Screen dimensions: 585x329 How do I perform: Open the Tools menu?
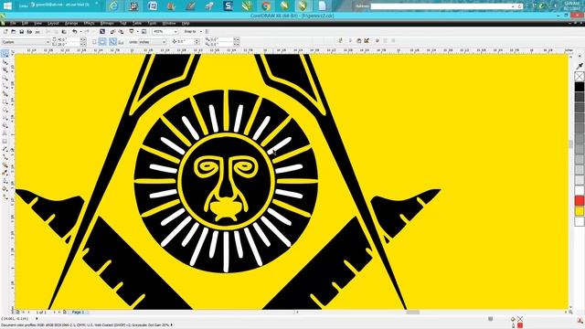pos(152,24)
